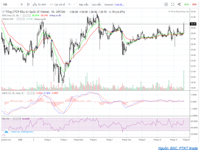Image resolution: width=200 pixels, height=151 pixels.
Task: Click EMA value 28.2014
Action: (x=36, y=15)
